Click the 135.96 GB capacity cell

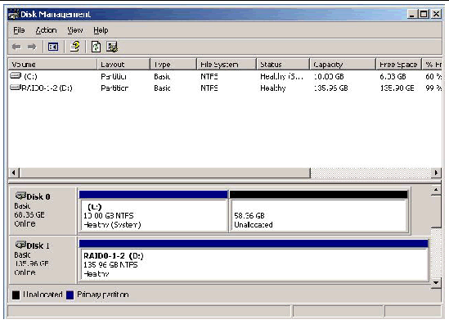pos(331,88)
